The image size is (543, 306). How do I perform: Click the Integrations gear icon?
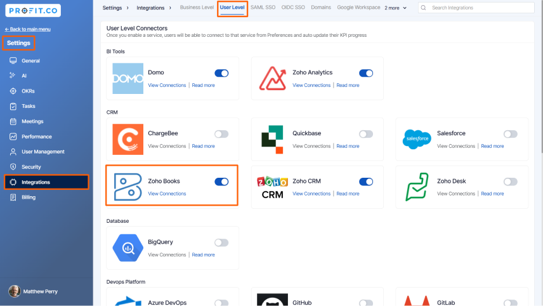13,182
